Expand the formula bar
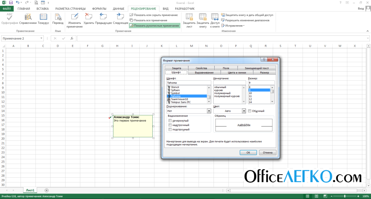The width and height of the screenshot is (371, 199). (367, 38)
